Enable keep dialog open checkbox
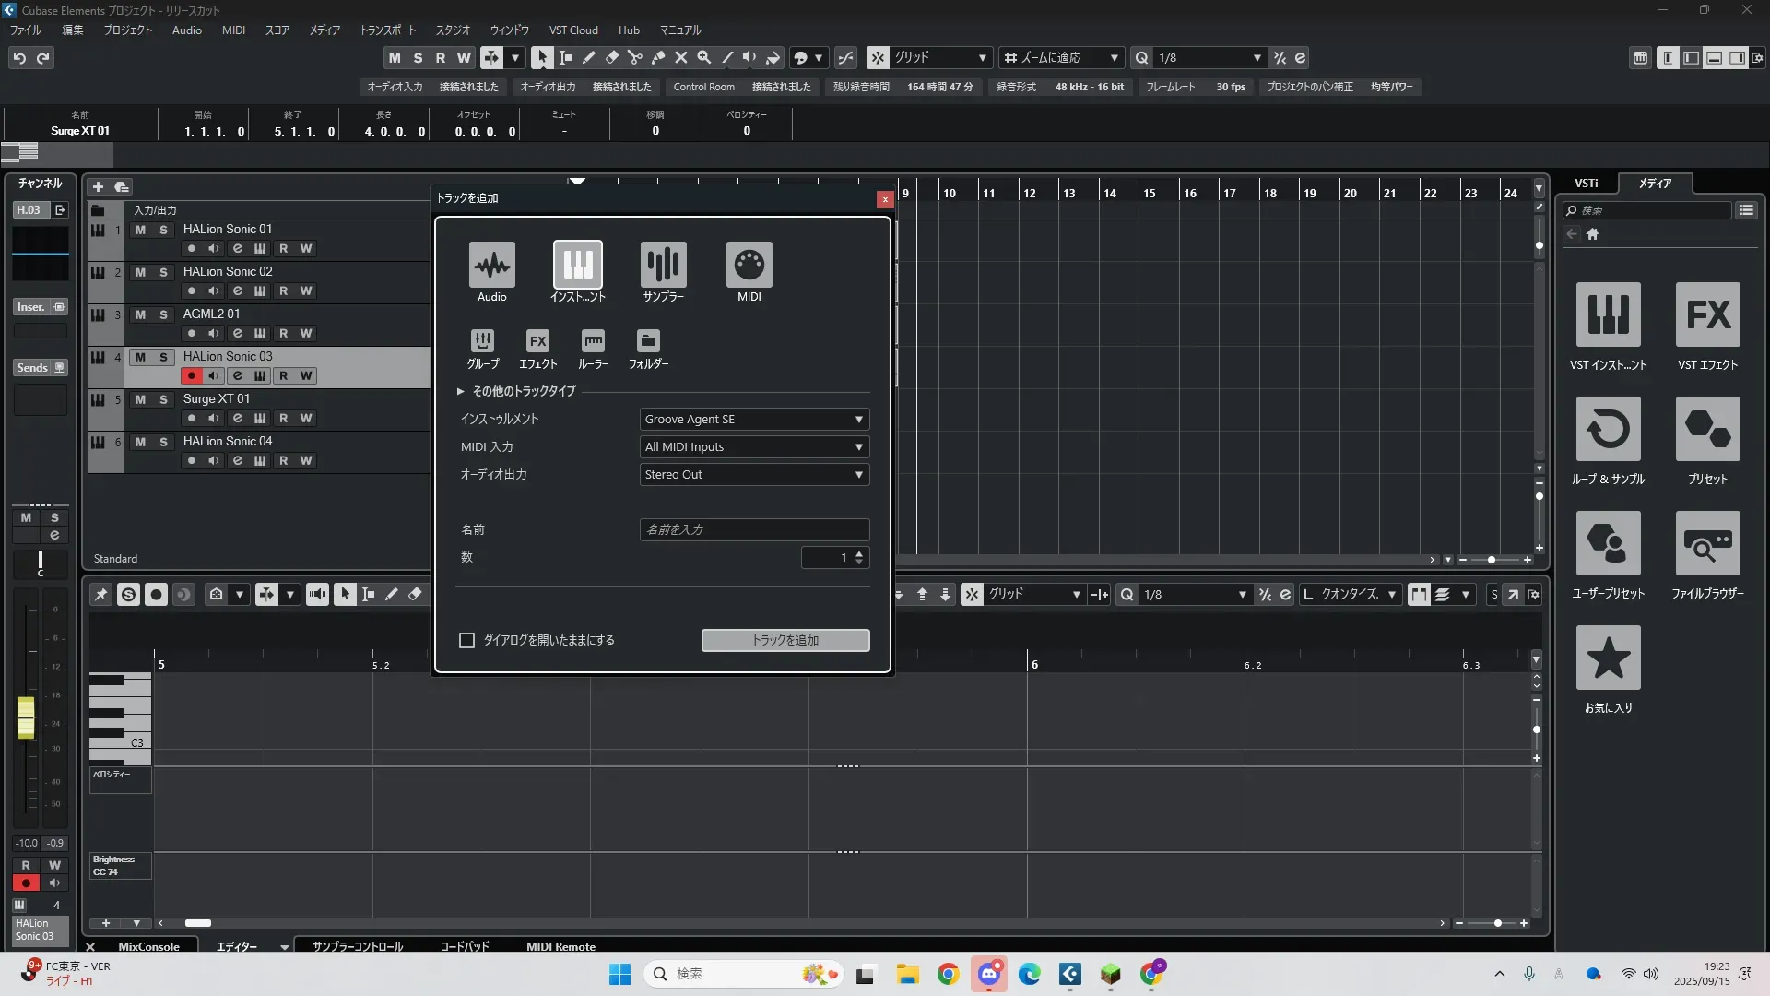The height and width of the screenshot is (996, 1770). [x=467, y=640]
